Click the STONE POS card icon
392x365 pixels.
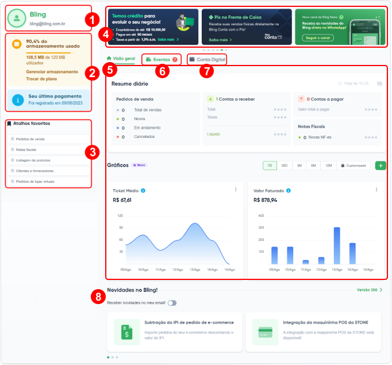(x=266, y=332)
